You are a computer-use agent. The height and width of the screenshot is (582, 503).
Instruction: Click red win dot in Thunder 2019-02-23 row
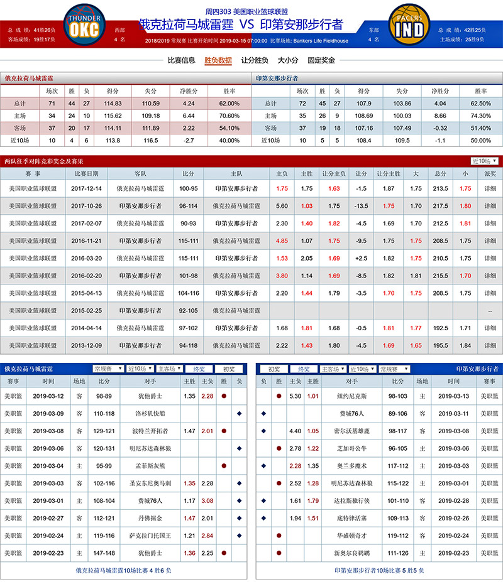[x=224, y=553]
